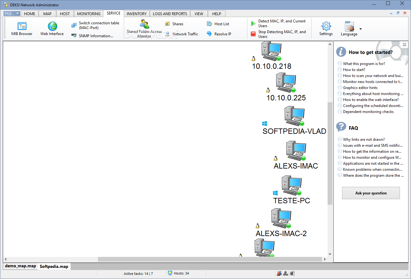Open Network Traffic tool

(x=181, y=34)
